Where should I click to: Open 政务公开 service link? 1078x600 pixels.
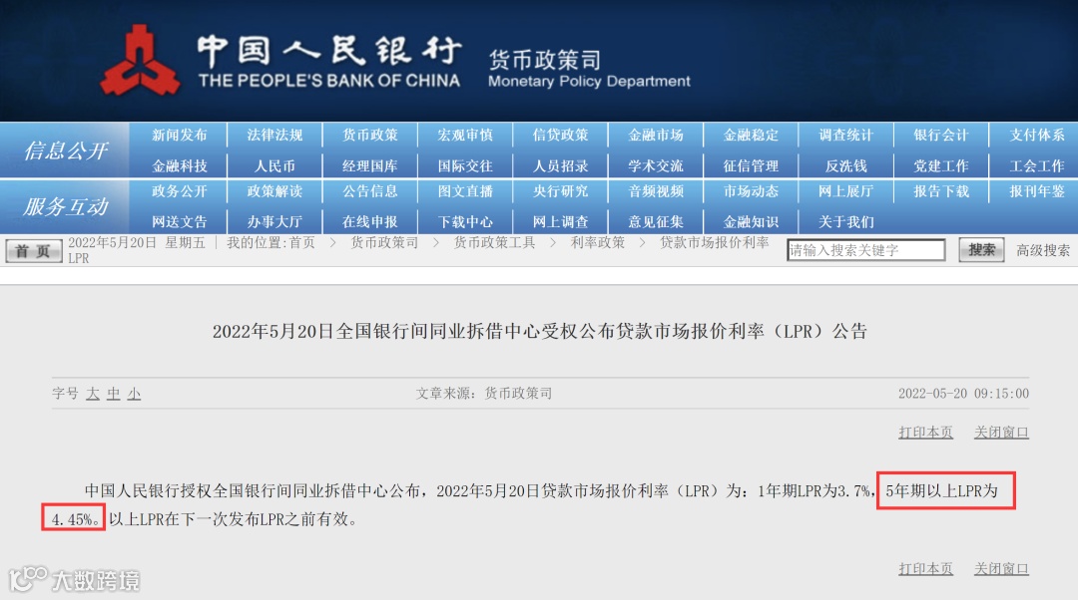click(x=180, y=190)
